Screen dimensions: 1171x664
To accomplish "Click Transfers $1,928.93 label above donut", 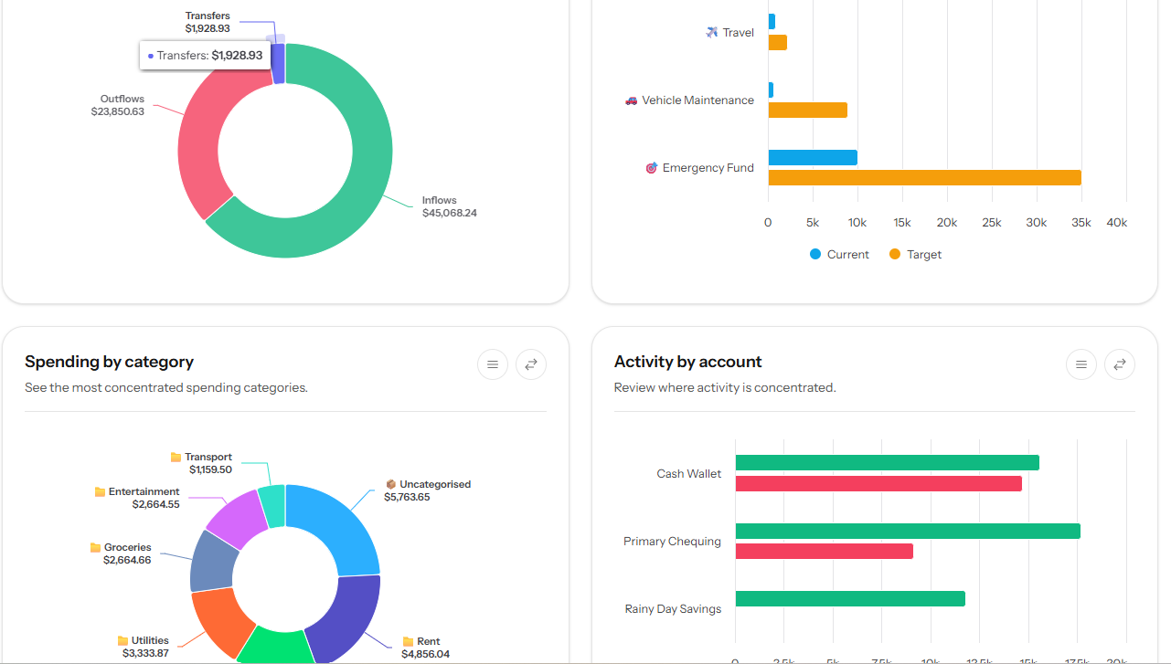I will coord(208,22).
